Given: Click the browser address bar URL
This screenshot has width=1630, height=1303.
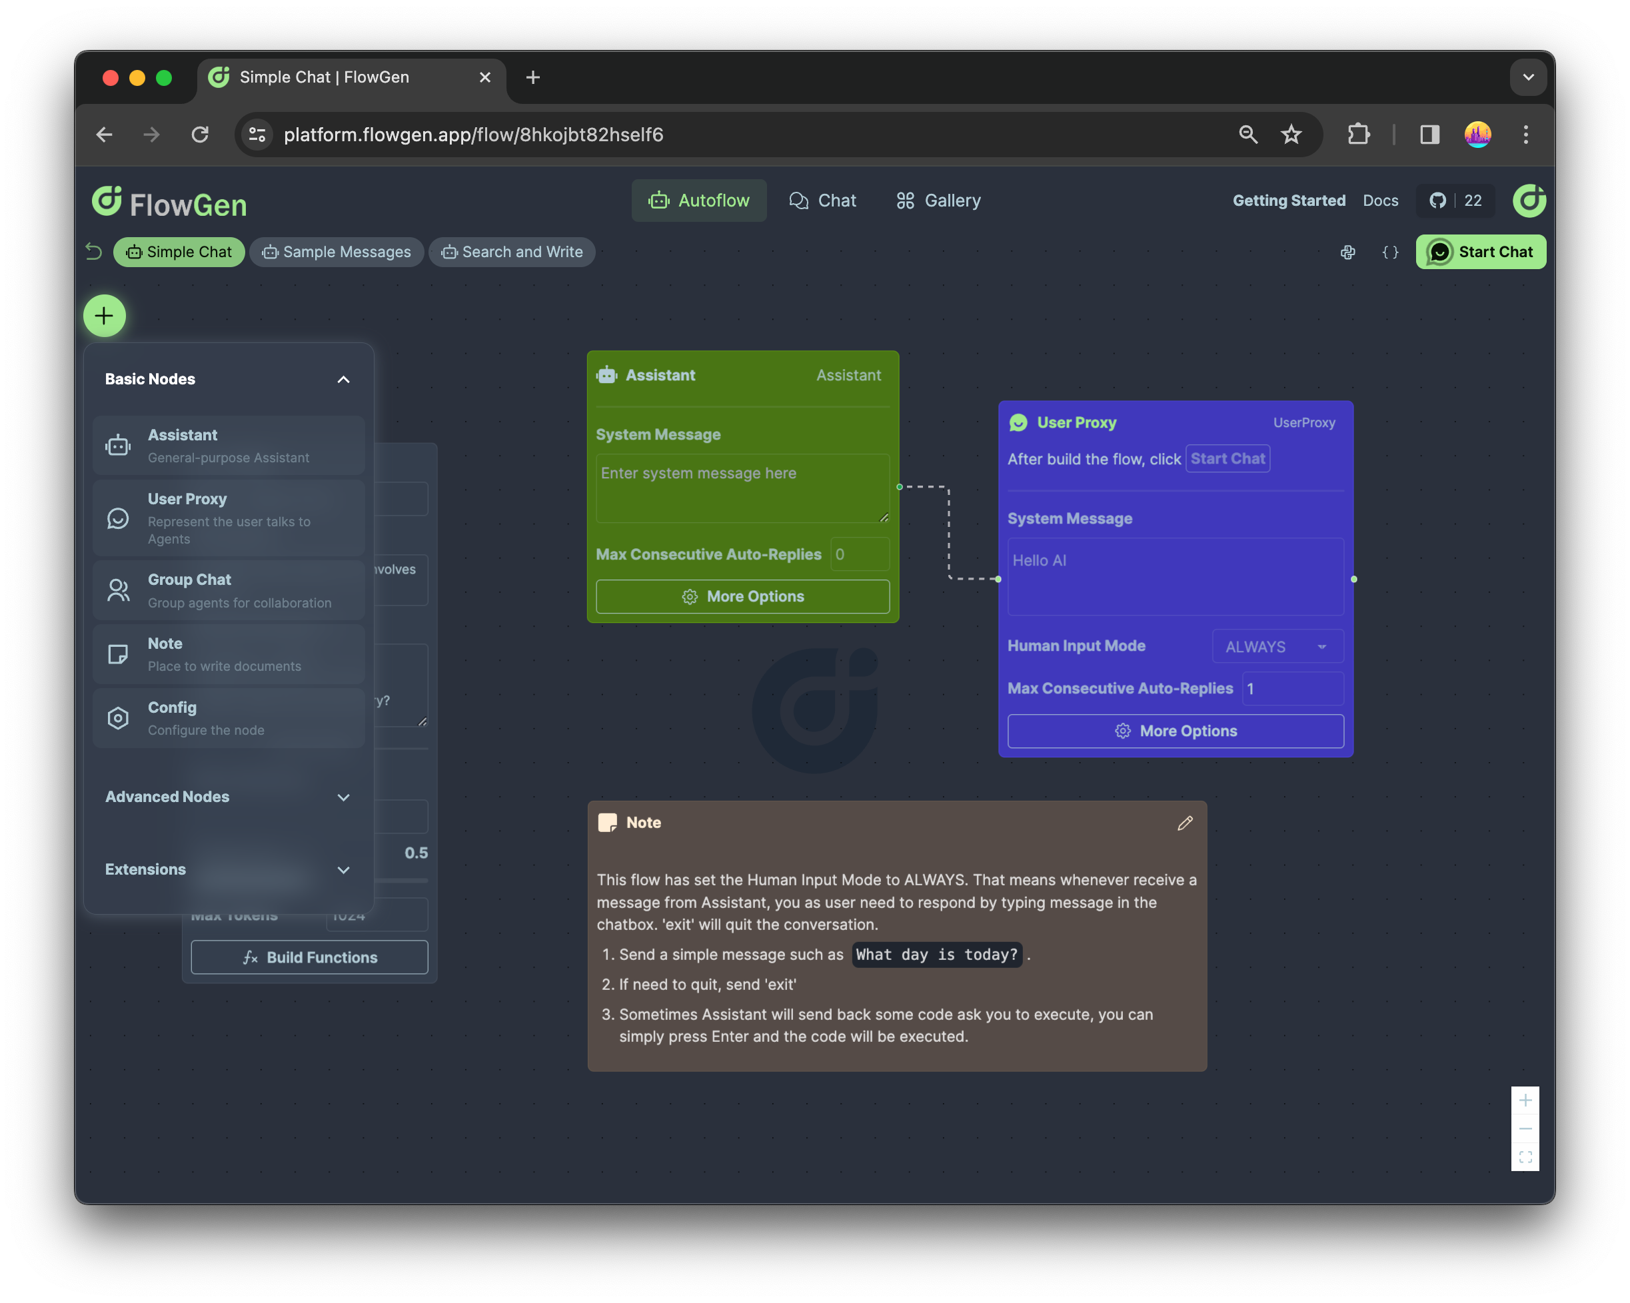Looking at the screenshot, I should [x=473, y=135].
